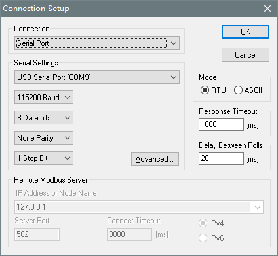Click the IPv6 radio button

[203, 238]
